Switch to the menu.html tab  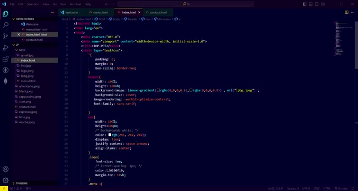click(x=100, y=12)
